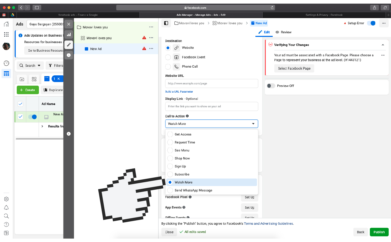391x242 pixels.
Task: Open more options for New Ad row
Action: click(151, 49)
